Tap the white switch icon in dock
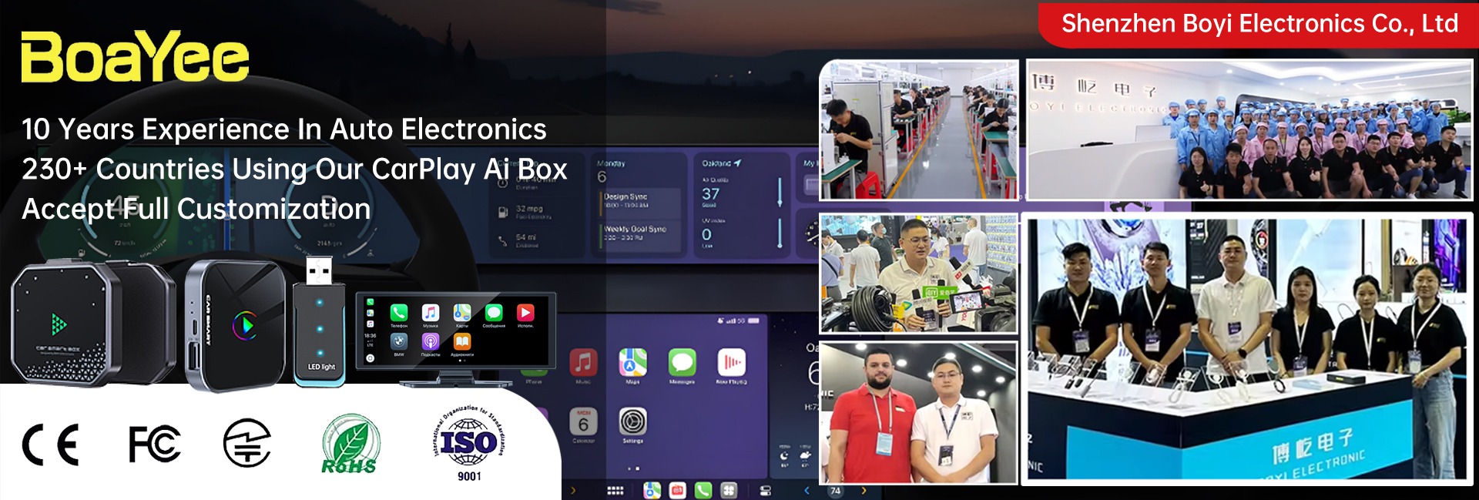The height and width of the screenshot is (500, 1479). point(766,491)
